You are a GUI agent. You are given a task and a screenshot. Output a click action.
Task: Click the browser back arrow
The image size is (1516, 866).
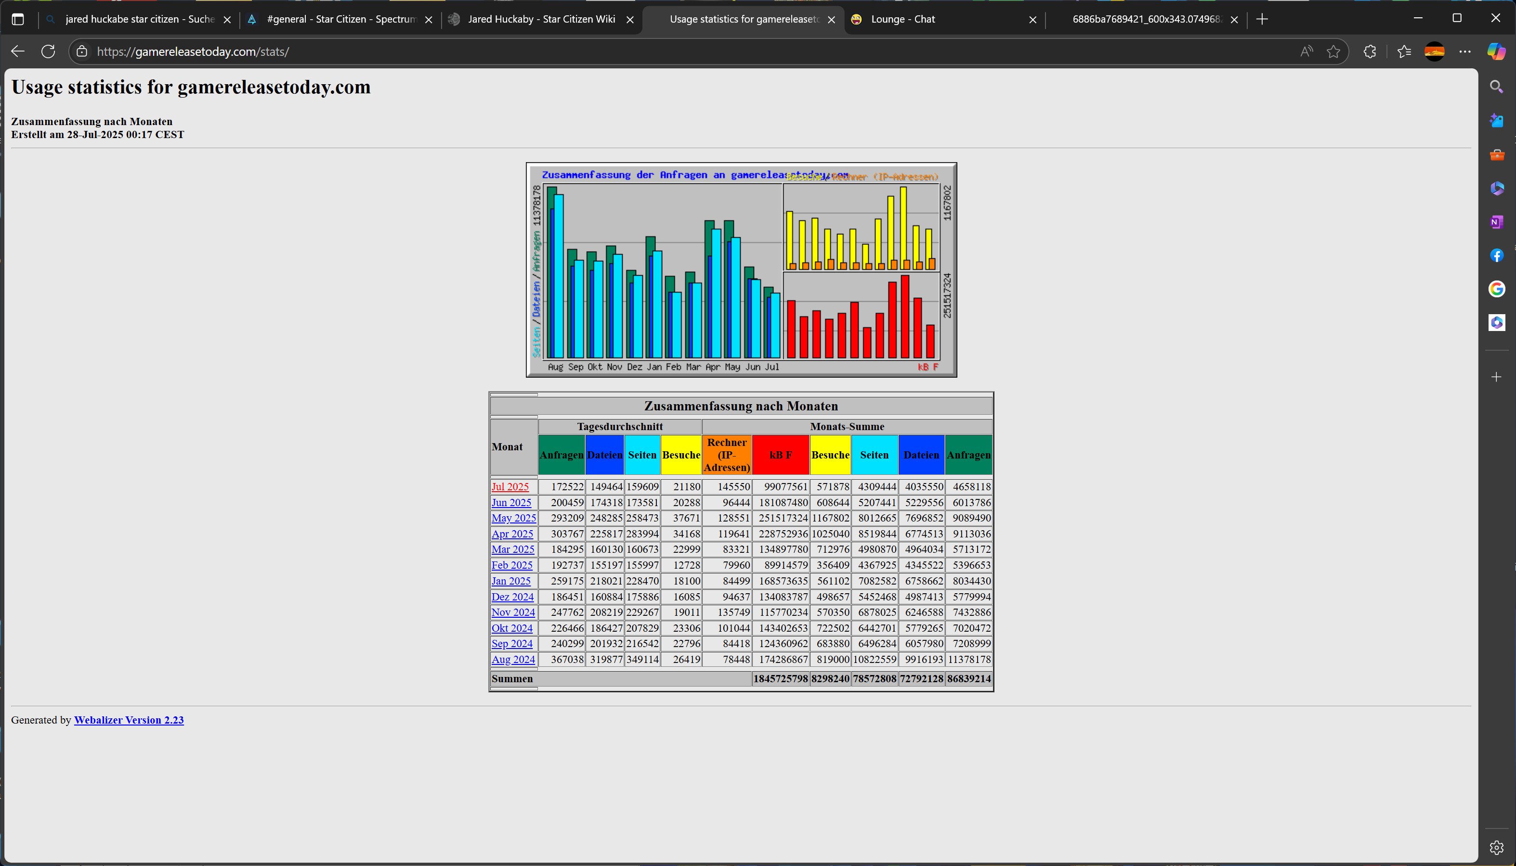pyautogui.click(x=18, y=52)
